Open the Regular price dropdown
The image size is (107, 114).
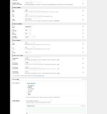[29, 27]
